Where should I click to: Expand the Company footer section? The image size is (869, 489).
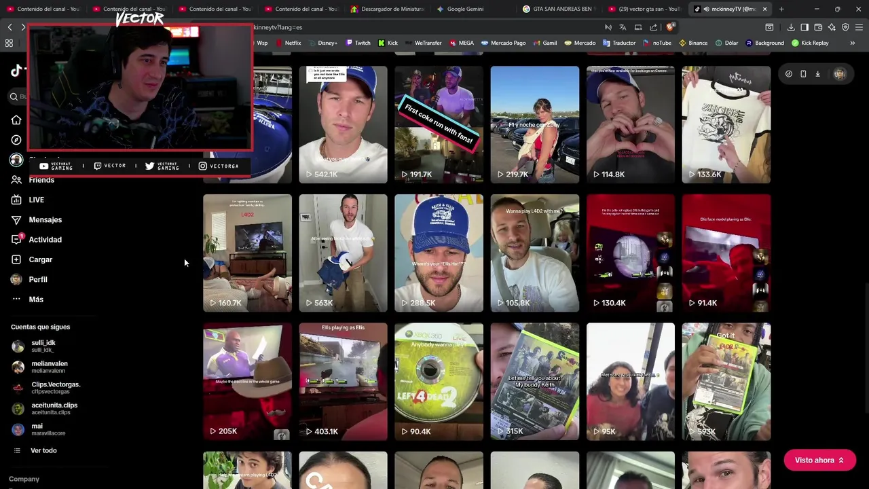24,479
